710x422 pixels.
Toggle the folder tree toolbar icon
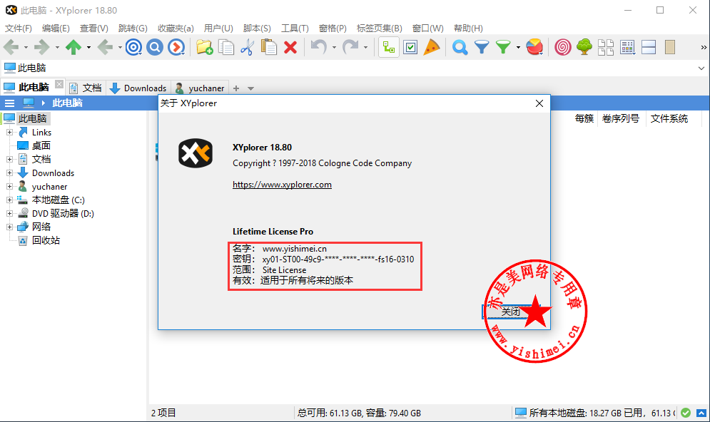pos(388,47)
